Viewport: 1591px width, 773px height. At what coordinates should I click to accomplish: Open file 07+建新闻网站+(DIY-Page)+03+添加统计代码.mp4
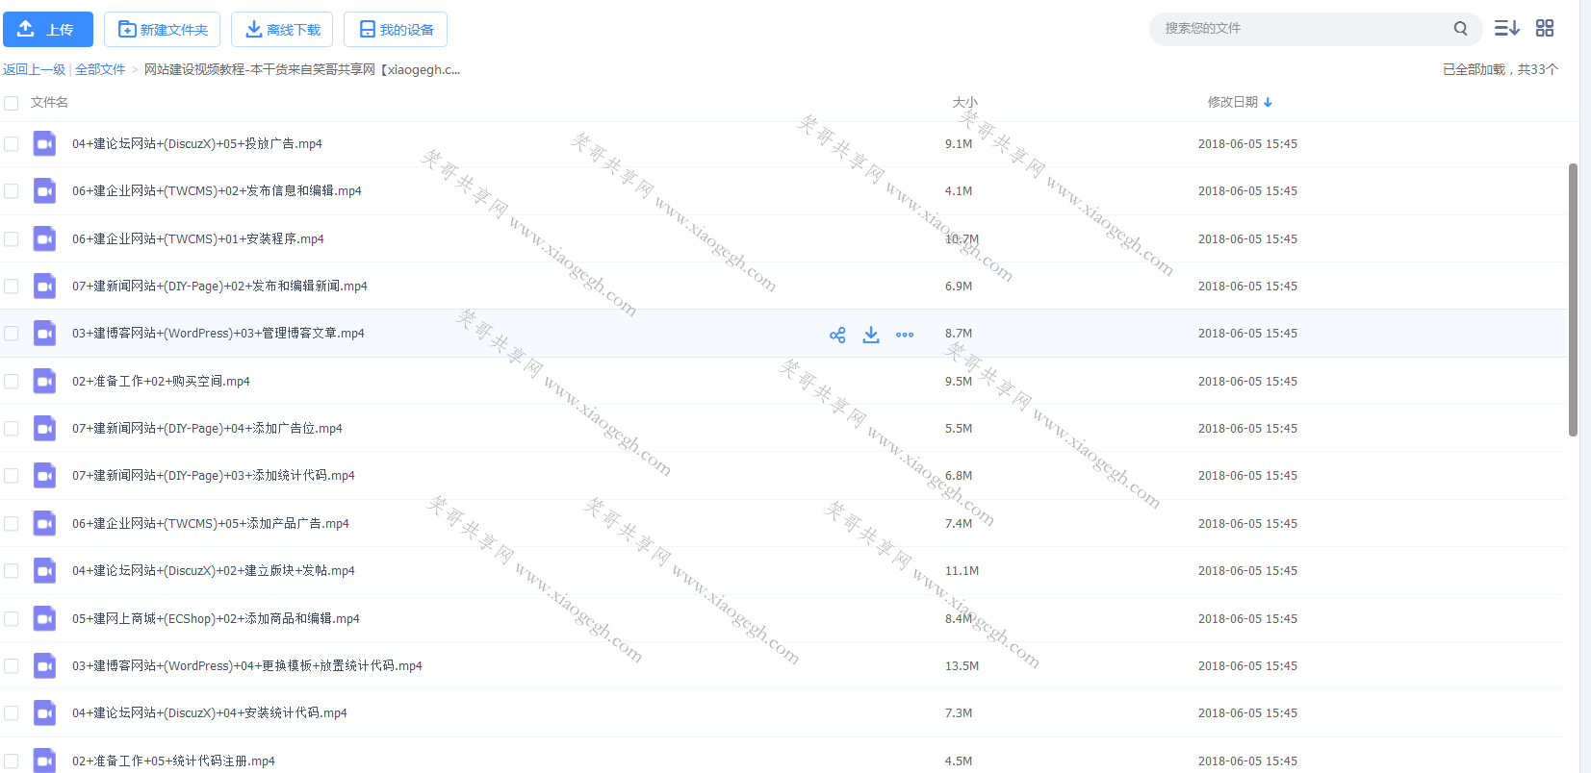click(x=214, y=476)
